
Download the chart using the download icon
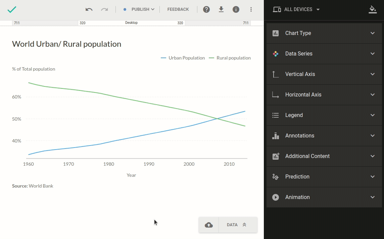pos(221,9)
